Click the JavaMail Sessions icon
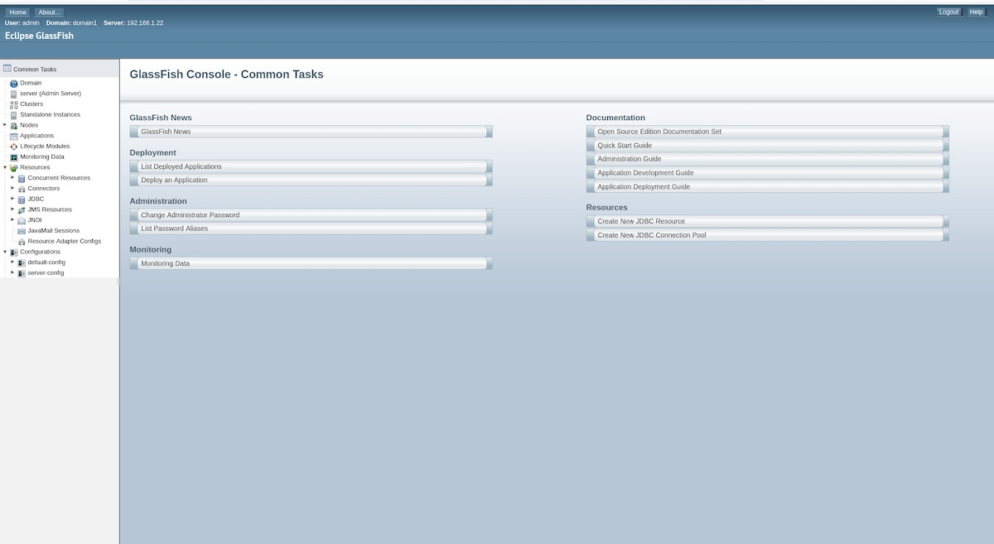This screenshot has height=544, width=994. tap(21, 230)
